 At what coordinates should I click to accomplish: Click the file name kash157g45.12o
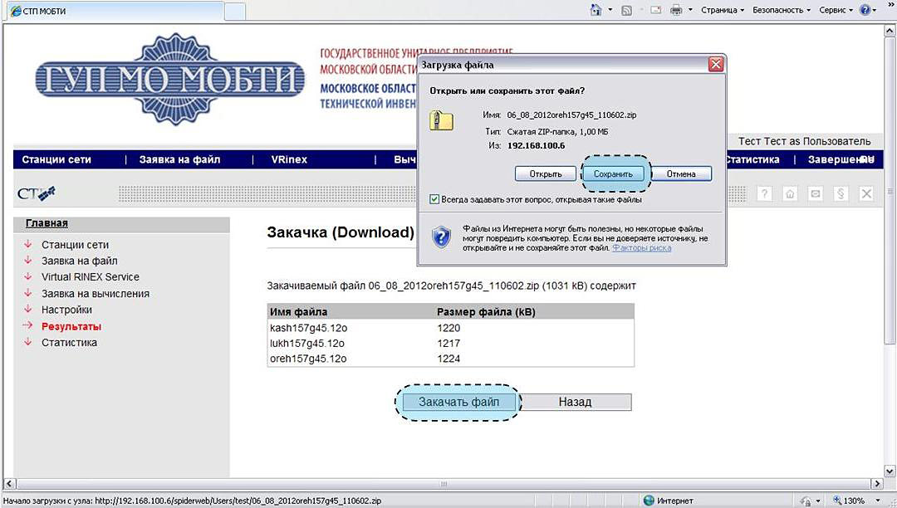click(x=309, y=328)
